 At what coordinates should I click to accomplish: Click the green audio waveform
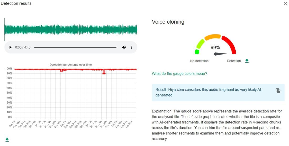tap(71, 30)
